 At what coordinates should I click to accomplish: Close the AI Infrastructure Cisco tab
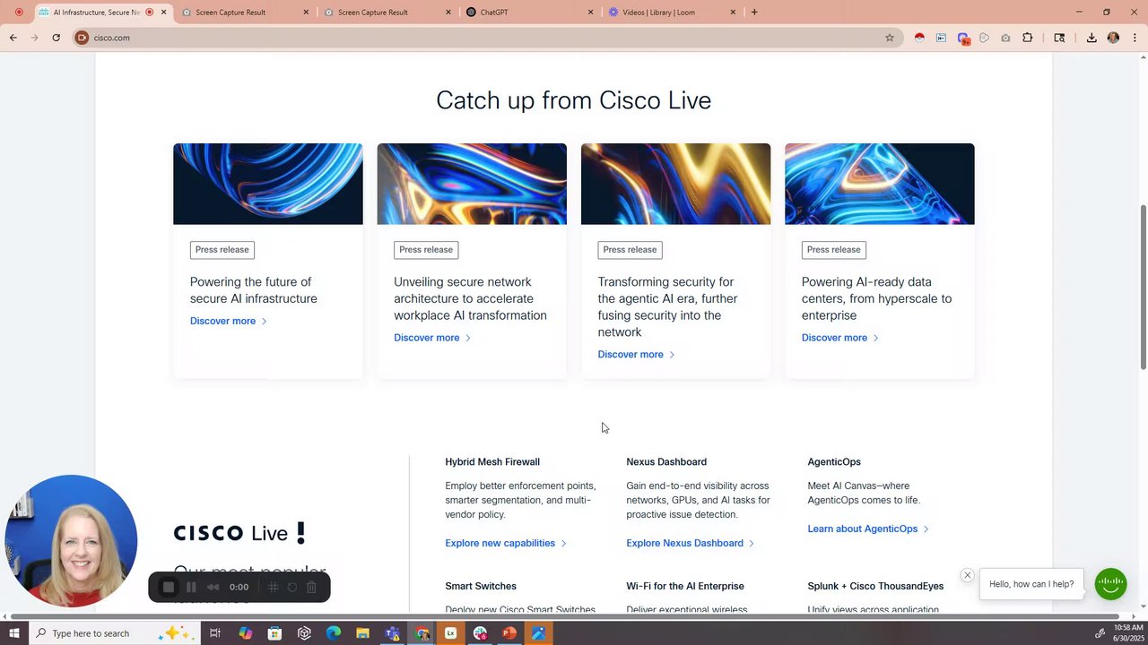pyautogui.click(x=163, y=13)
